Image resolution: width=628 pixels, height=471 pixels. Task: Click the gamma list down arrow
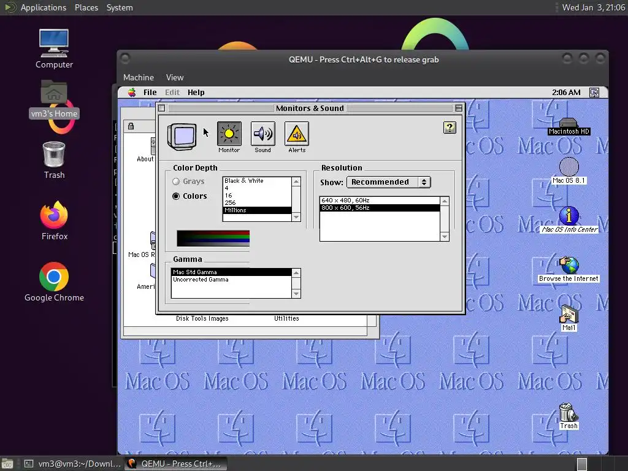(296, 294)
